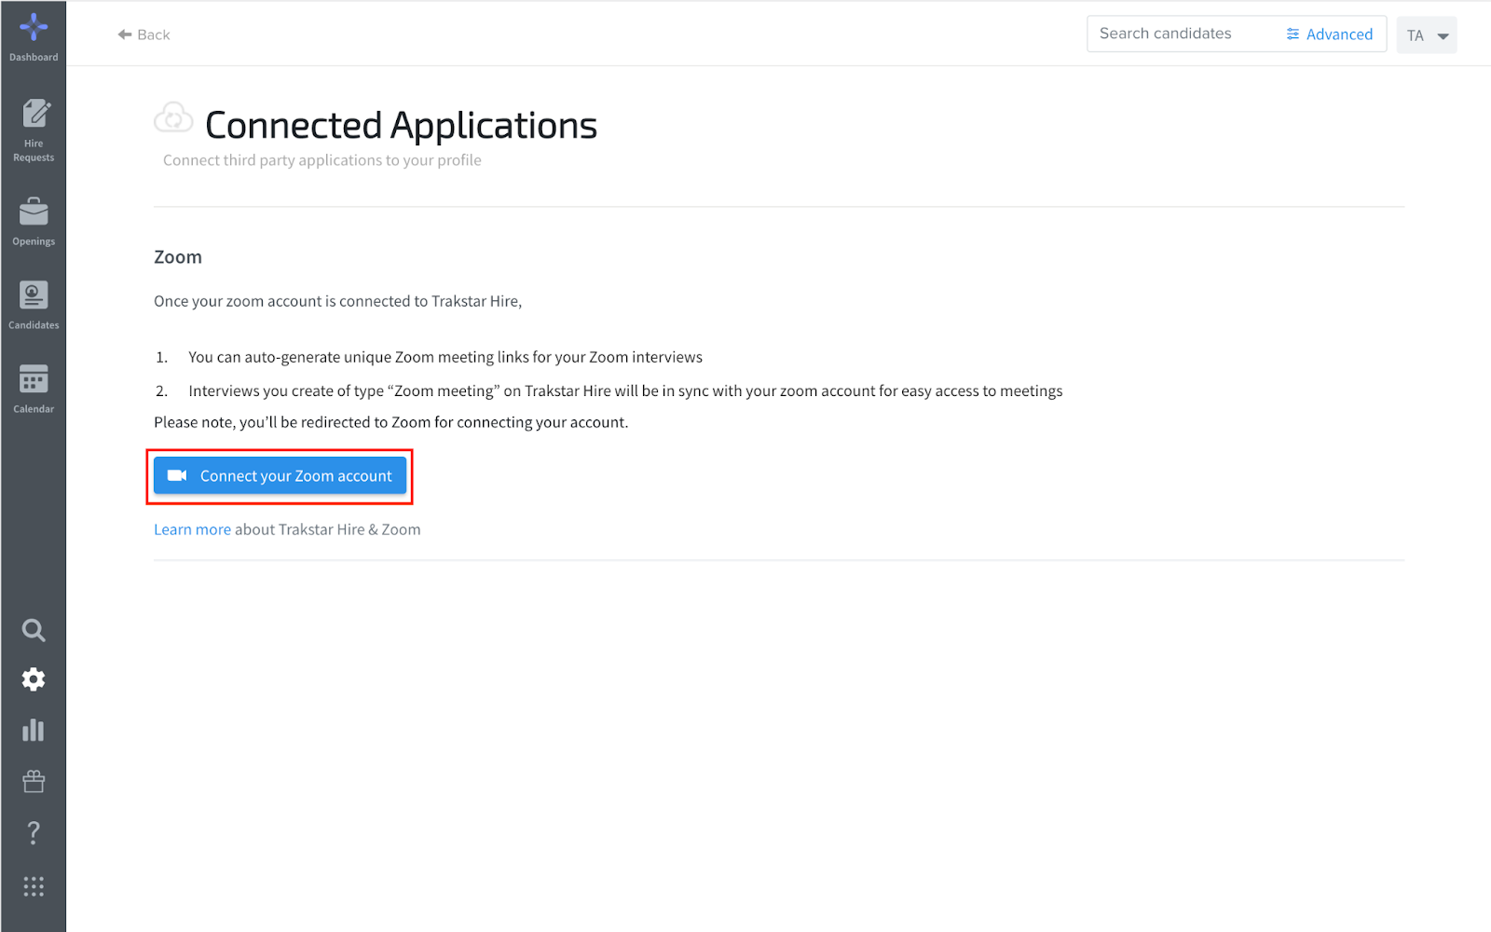Viewport: 1491px width, 932px height.
Task: Click the sidebar search magnifier icon
Action: pos(34,631)
